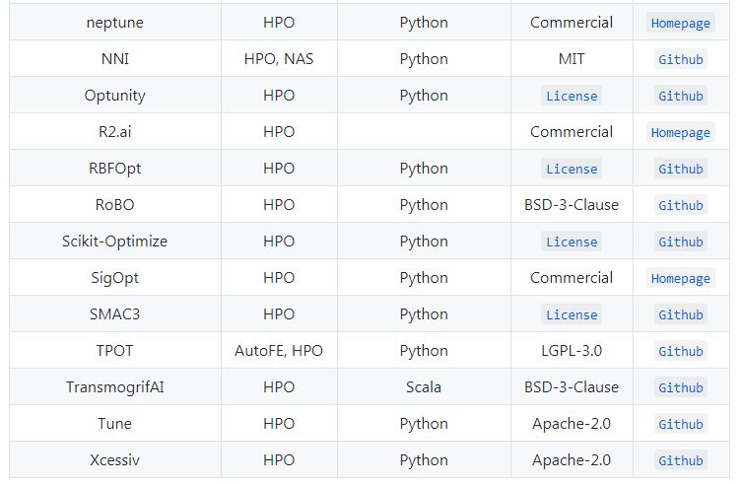Click the 'Python' cell in TPOT row
This screenshot has width=741, height=484.
[424, 350]
